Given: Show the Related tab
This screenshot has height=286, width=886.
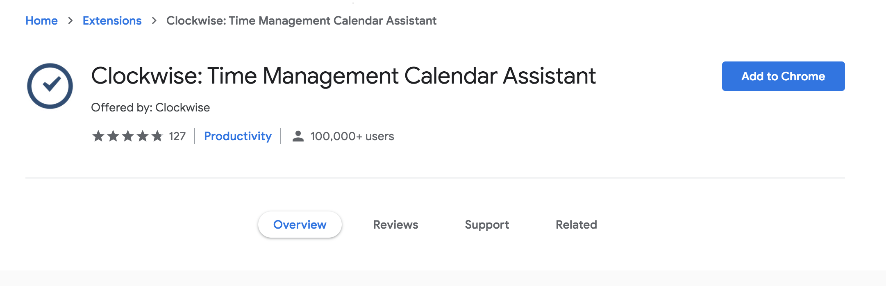Looking at the screenshot, I should coord(576,225).
